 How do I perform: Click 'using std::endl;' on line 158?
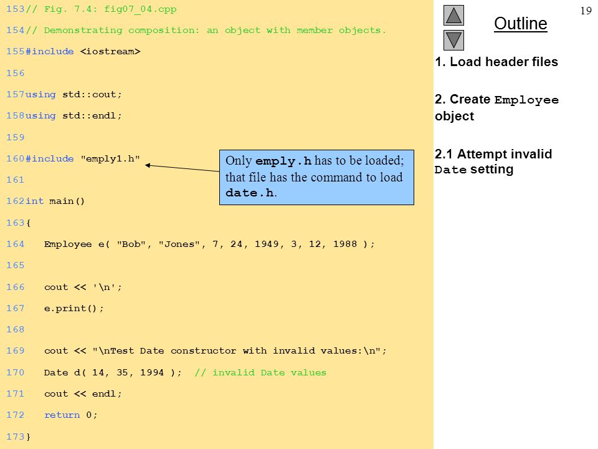(74, 116)
